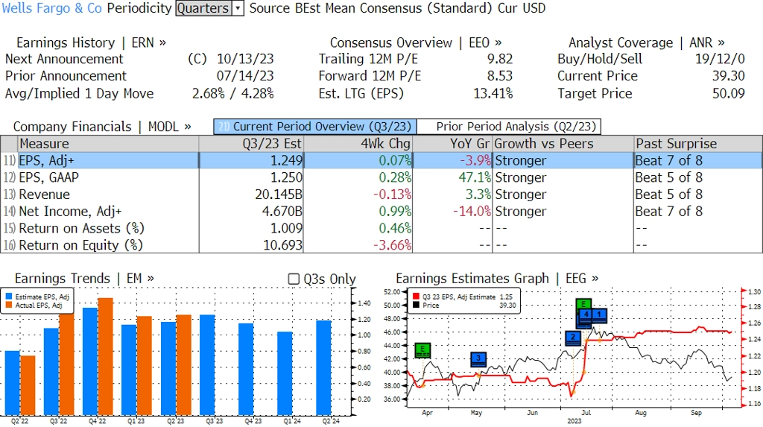Click the red Q3 23 EPS Adj Estimate swatch
Screen dimensions: 763x427
click(416, 297)
